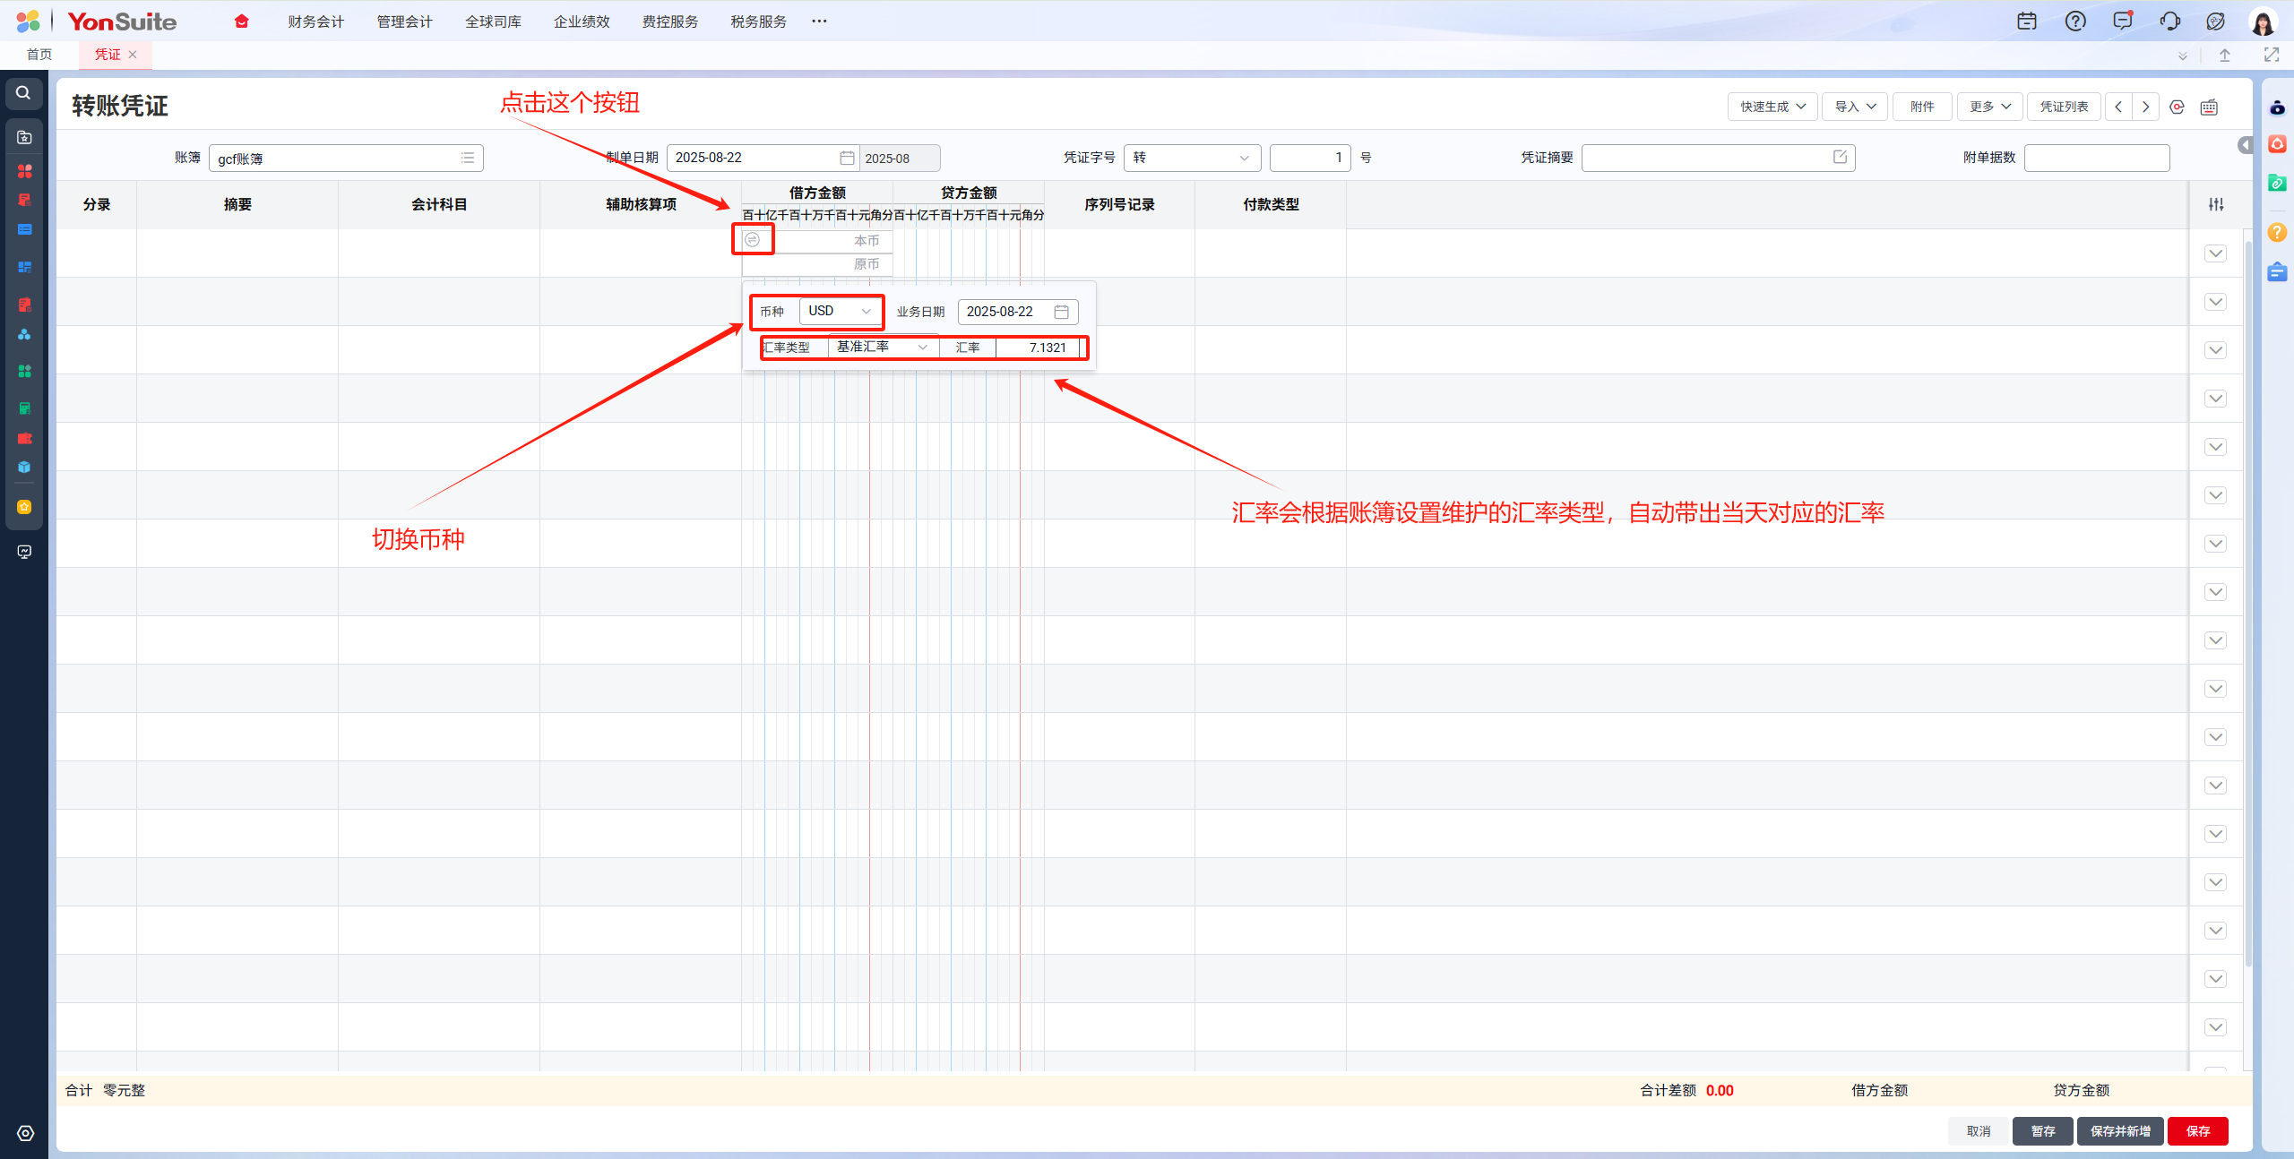Open customer service headset icon
The height and width of the screenshot is (1159, 2294).
2169,21
